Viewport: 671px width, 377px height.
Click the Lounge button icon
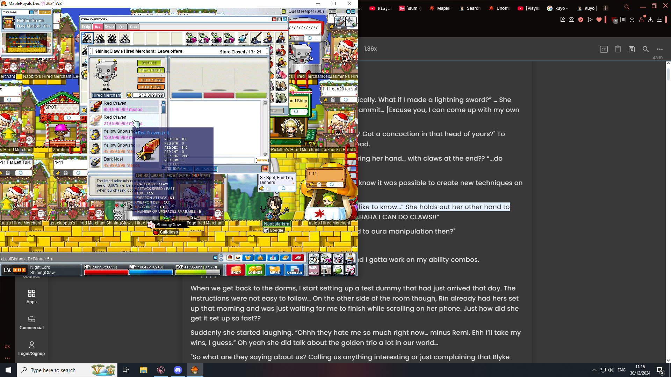coord(255,270)
